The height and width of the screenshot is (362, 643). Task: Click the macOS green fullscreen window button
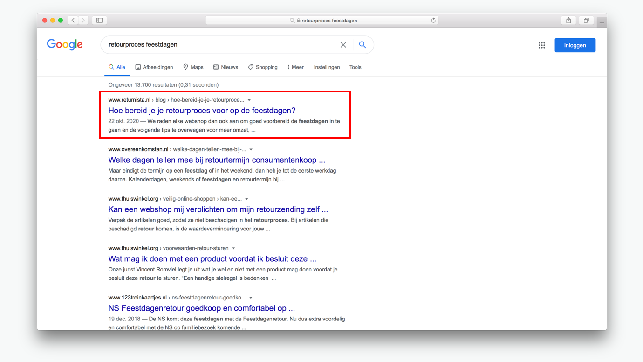pyautogui.click(x=61, y=21)
